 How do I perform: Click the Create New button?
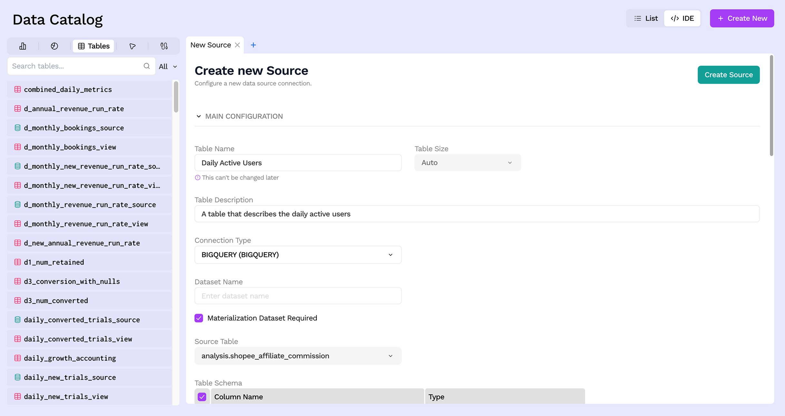click(x=742, y=18)
